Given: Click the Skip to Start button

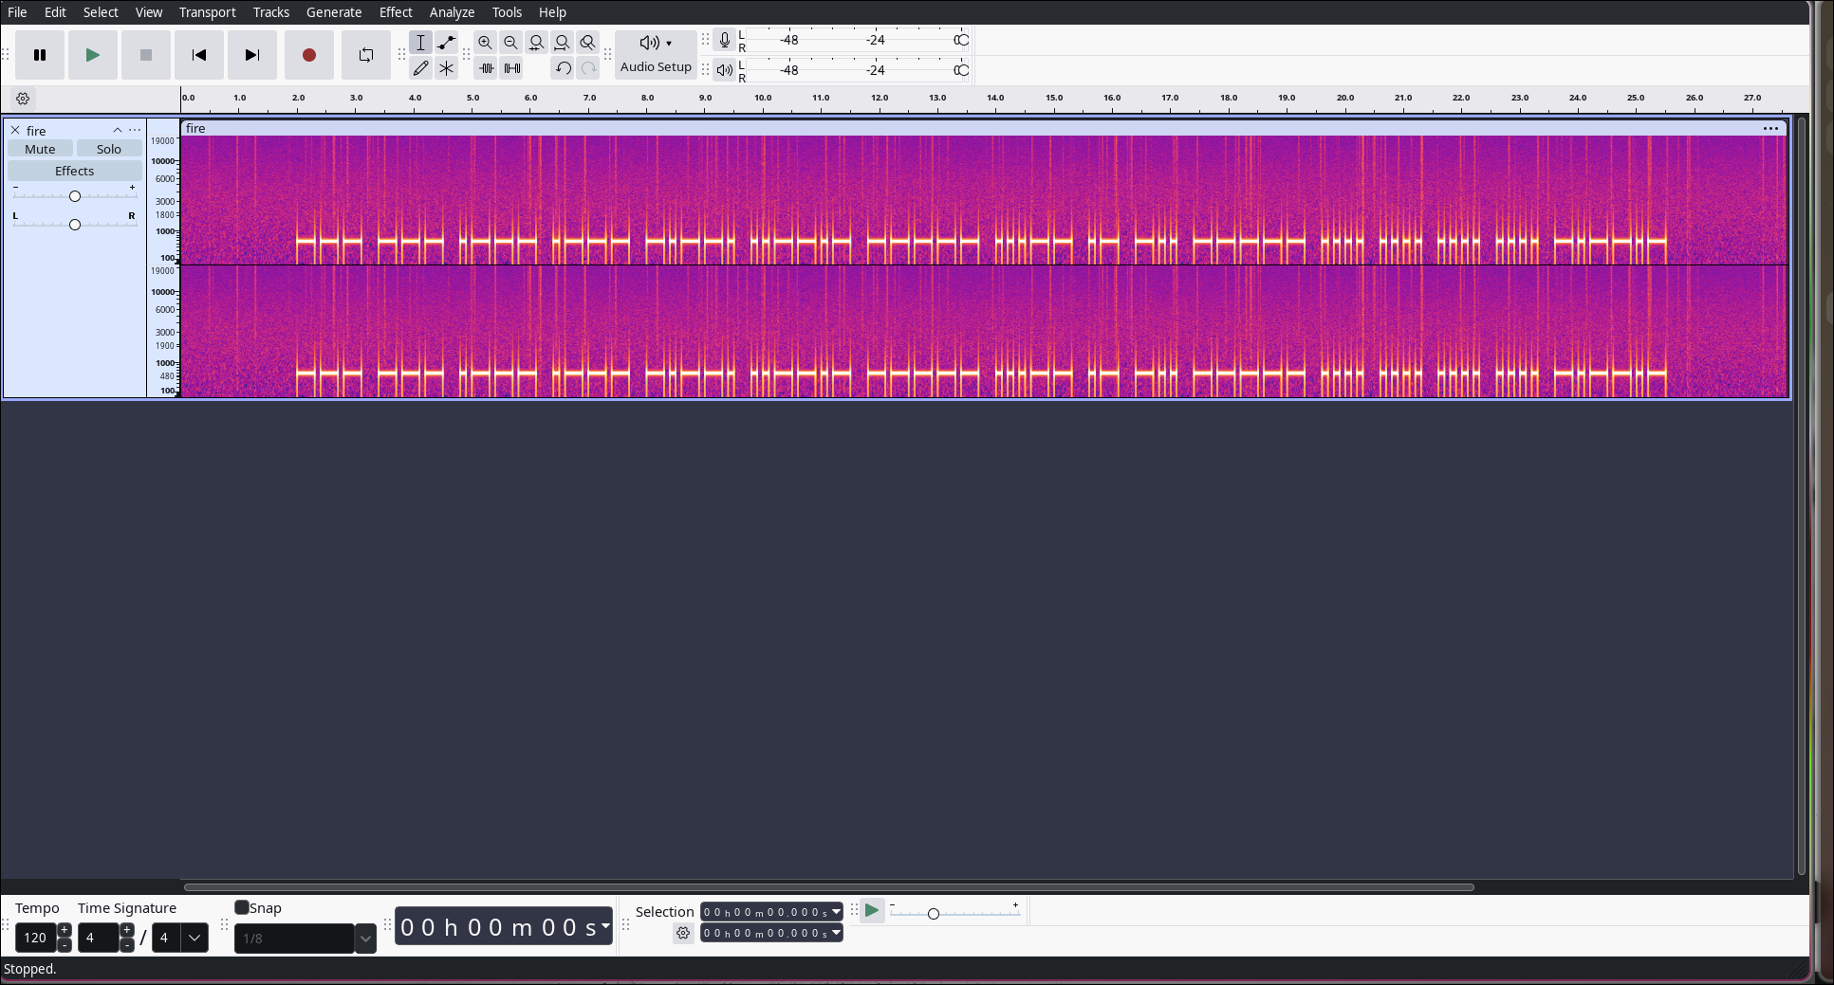Looking at the screenshot, I should pos(199,55).
